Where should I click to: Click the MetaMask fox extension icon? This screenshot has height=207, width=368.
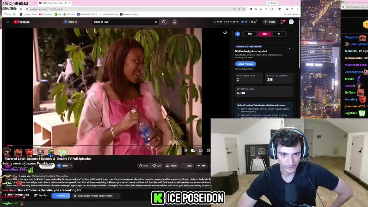click(251, 9)
